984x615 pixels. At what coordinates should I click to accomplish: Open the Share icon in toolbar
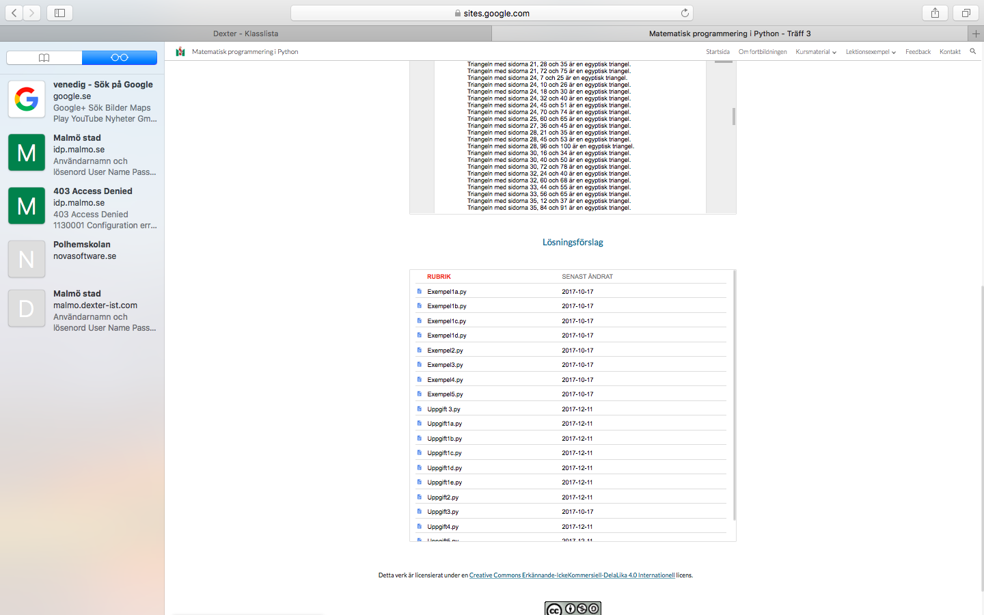(x=935, y=13)
